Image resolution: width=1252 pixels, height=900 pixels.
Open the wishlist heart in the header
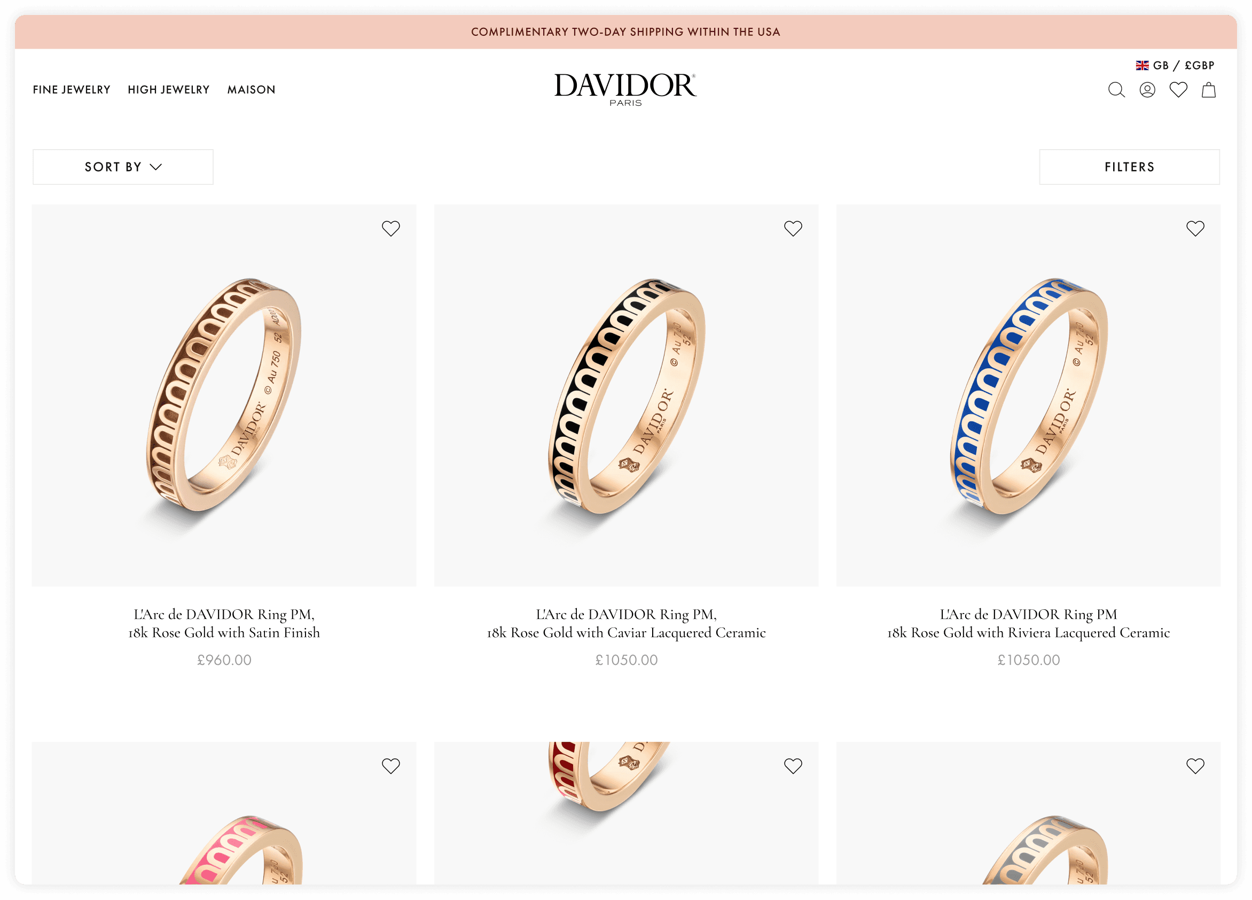pyautogui.click(x=1178, y=89)
